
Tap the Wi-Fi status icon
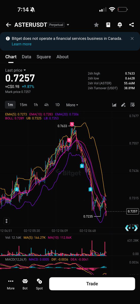[x=112, y=10]
